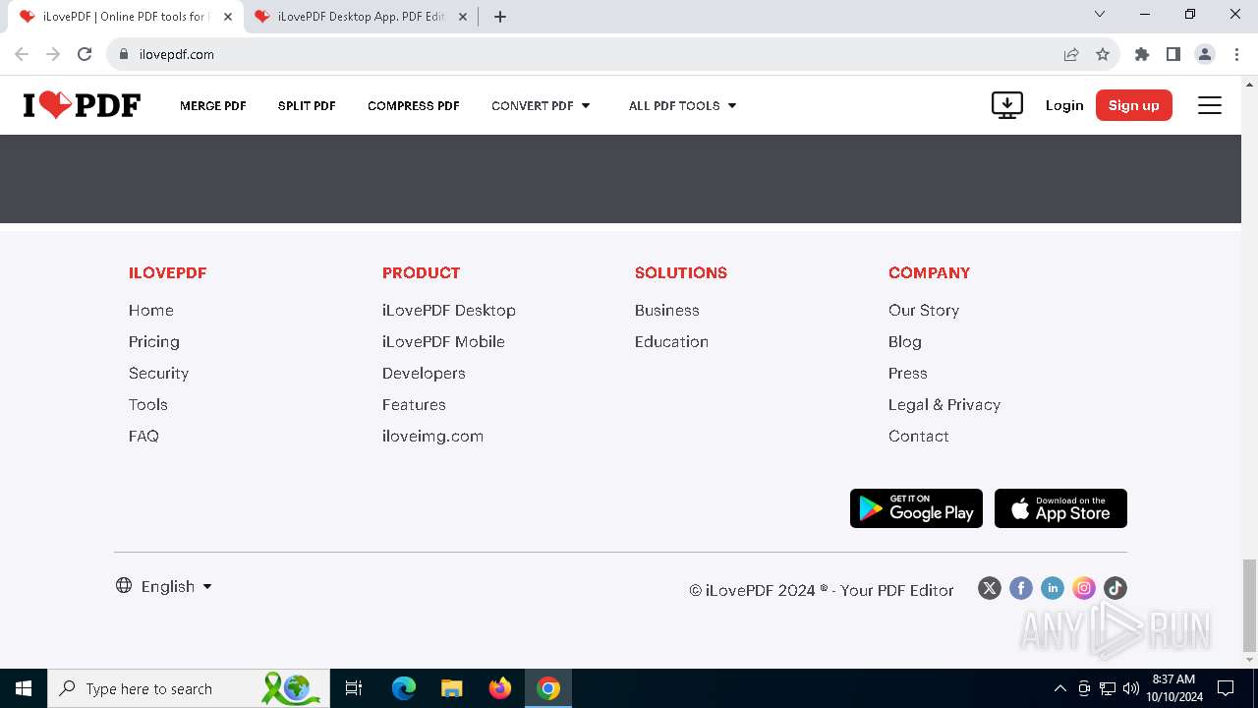
Task: Close the iLovePDF Online PDF tools tab
Action: [x=228, y=17]
